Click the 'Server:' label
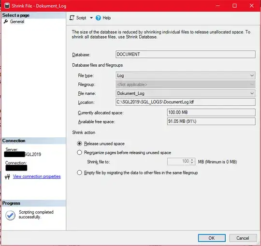 coord(12,149)
